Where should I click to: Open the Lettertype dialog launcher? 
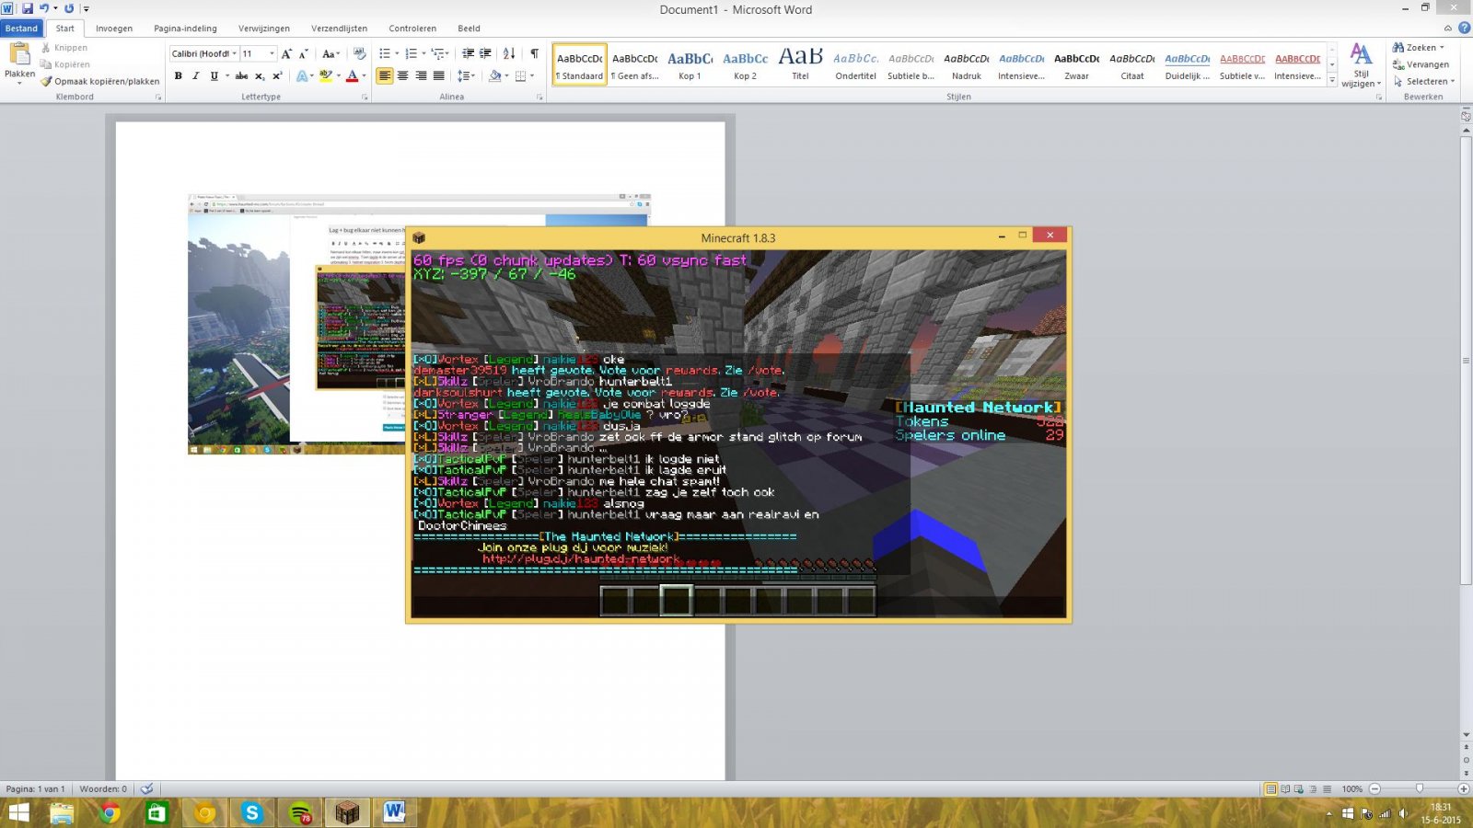point(365,97)
